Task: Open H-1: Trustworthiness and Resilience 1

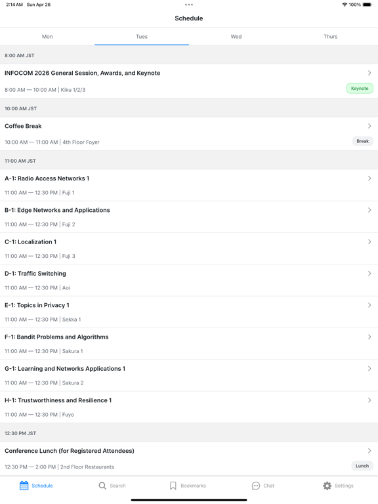Action: (x=189, y=407)
